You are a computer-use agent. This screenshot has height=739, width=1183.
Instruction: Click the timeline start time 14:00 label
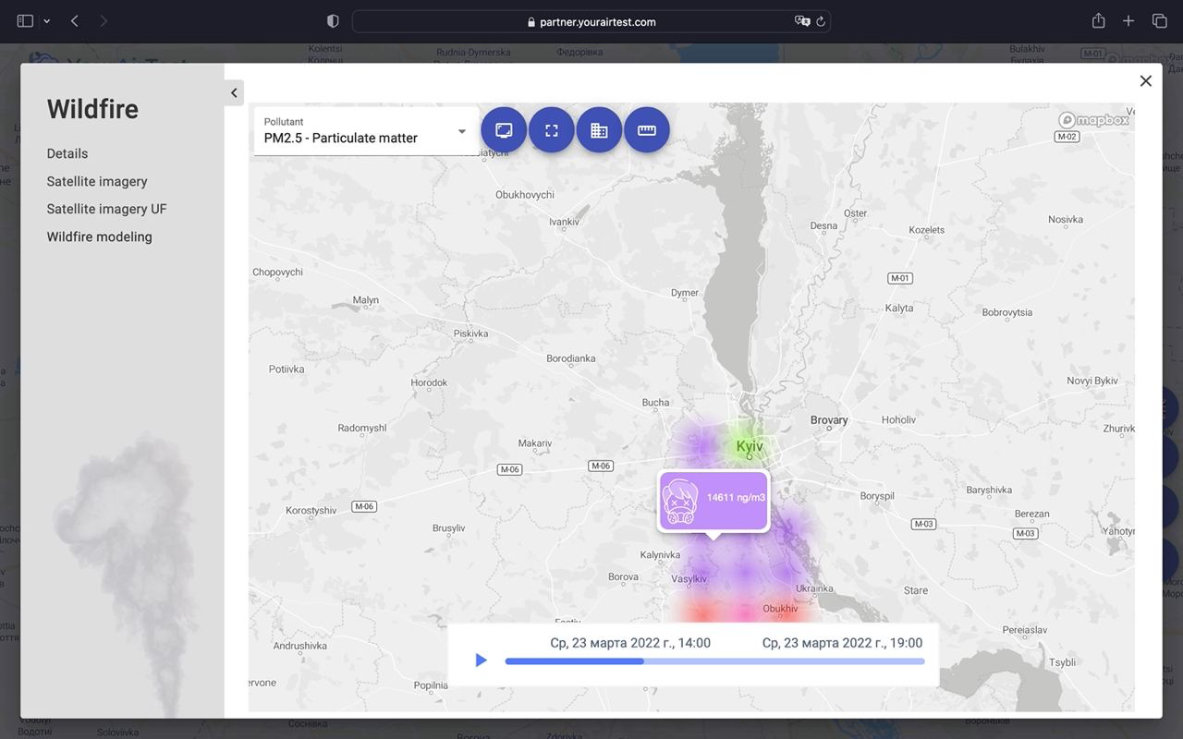[630, 643]
